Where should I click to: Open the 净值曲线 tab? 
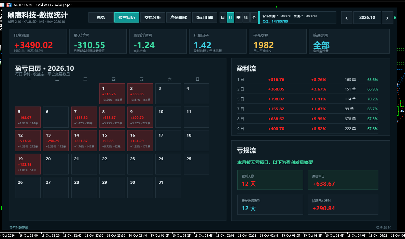click(179, 17)
